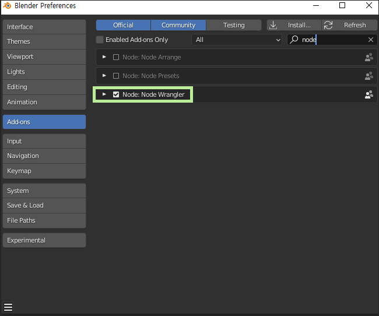Clear the search text with X
The width and height of the screenshot is (379, 316).
(x=371, y=40)
